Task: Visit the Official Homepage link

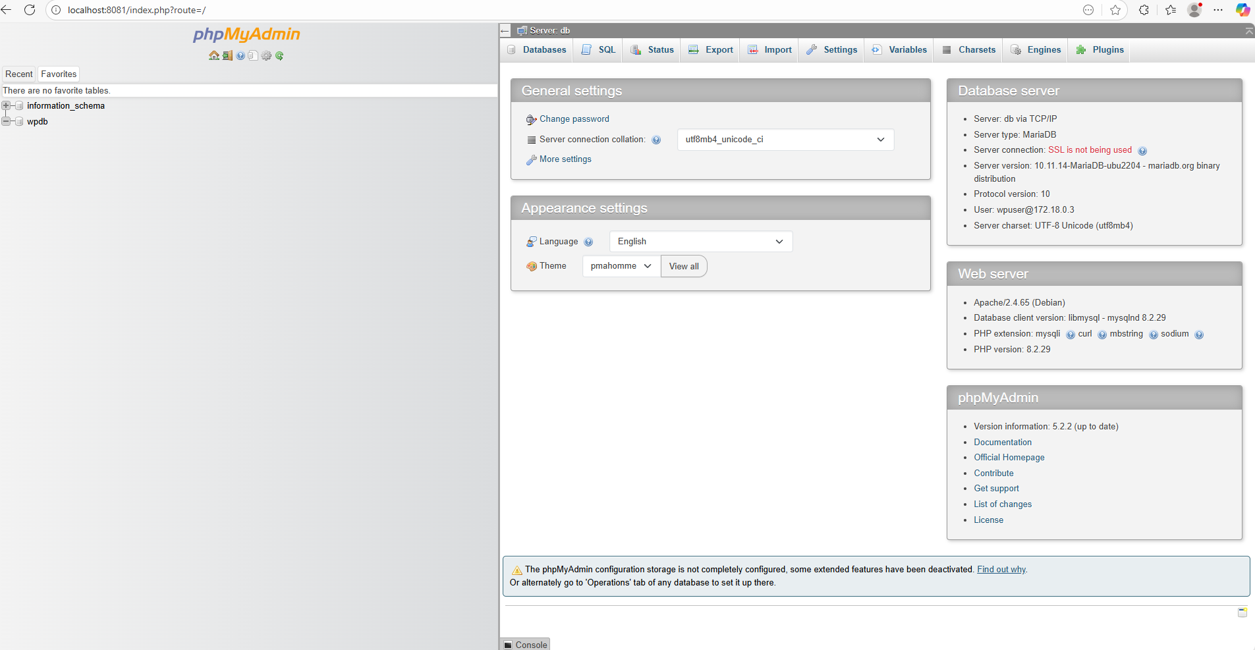Action: click(1009, 458)
